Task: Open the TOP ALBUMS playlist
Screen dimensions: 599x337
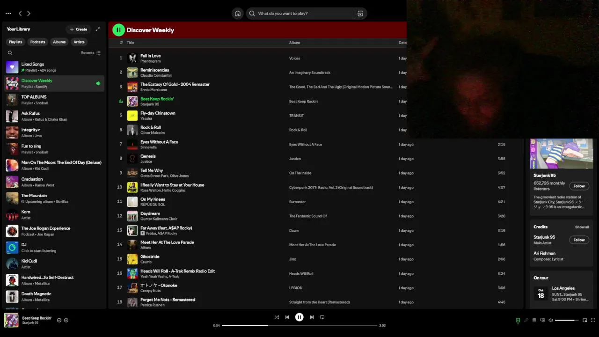Action: coord(54,100)
